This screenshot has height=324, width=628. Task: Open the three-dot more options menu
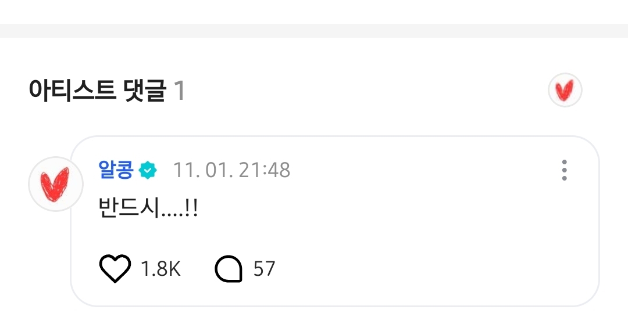pyautogui.click(x=564, y=170)
